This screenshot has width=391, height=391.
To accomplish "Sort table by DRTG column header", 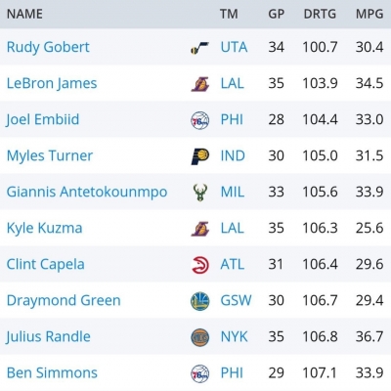I will [320, 14].
